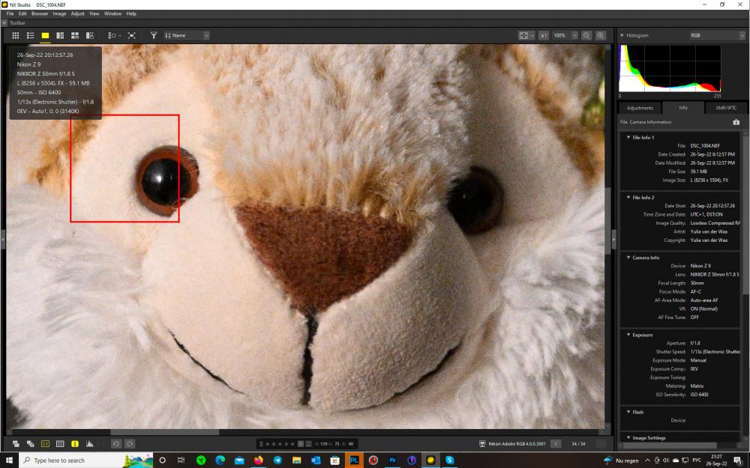Click the Windows taskbar search box
This screenshot has height=468, width=750.
[86, 461]
